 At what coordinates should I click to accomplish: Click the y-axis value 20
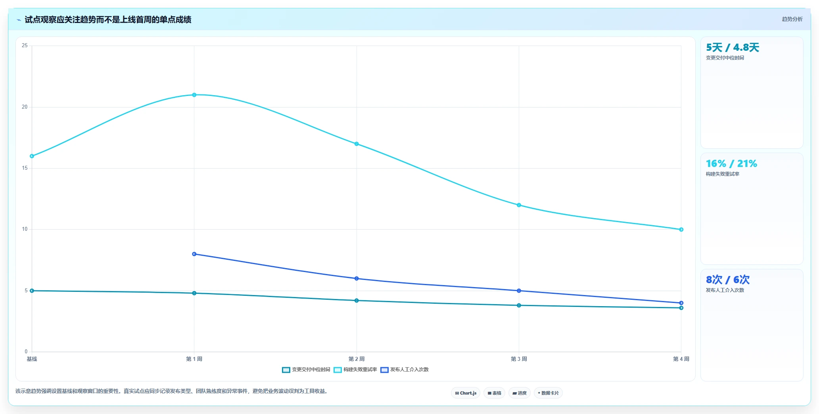click(x=25, y=107)
